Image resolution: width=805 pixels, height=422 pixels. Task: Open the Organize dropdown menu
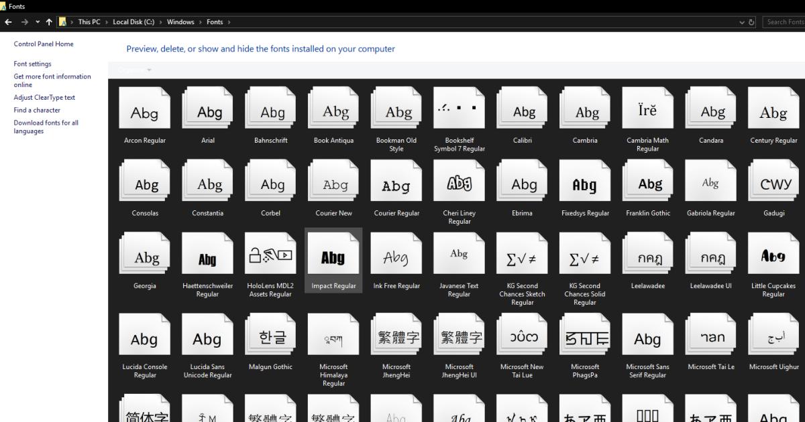[133, 69]
